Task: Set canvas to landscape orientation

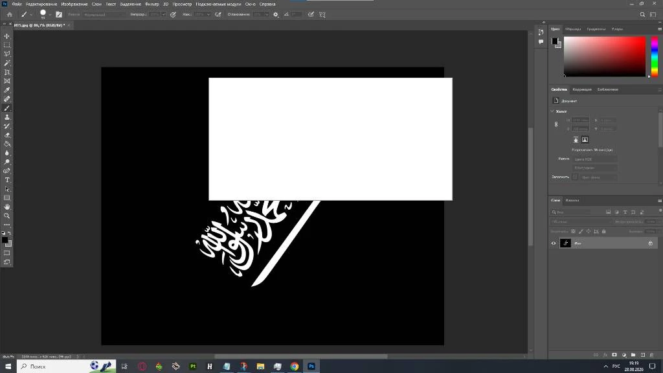Action: click(x=585, y=140)
